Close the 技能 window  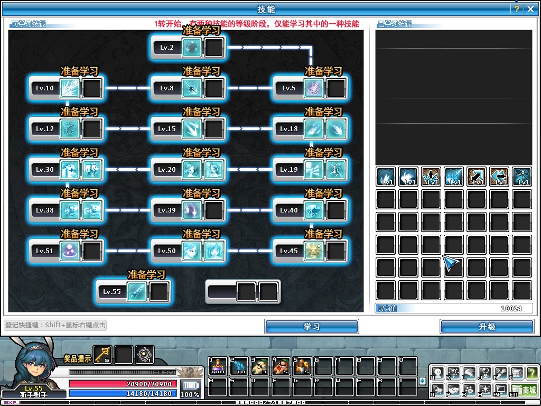[530, 10]
